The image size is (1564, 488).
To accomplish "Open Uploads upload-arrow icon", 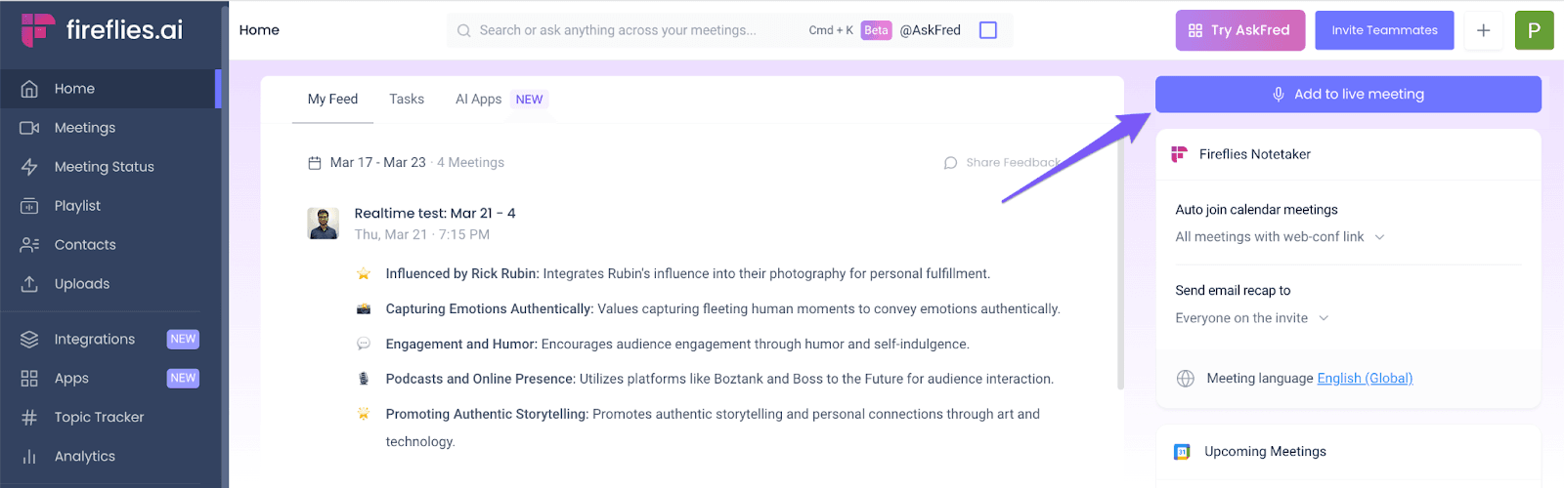I will [29, 284].
